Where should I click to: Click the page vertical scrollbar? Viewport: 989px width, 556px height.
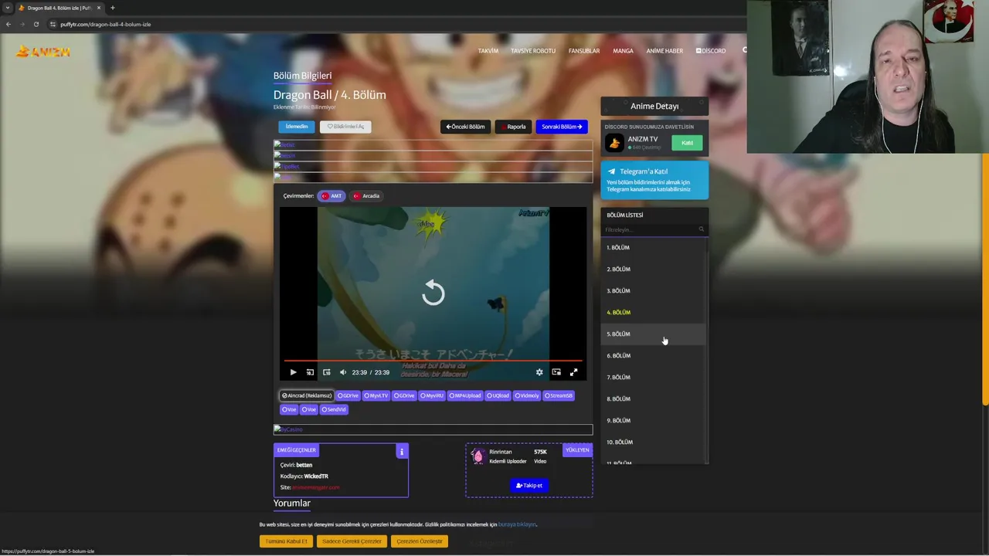[985, 278]
